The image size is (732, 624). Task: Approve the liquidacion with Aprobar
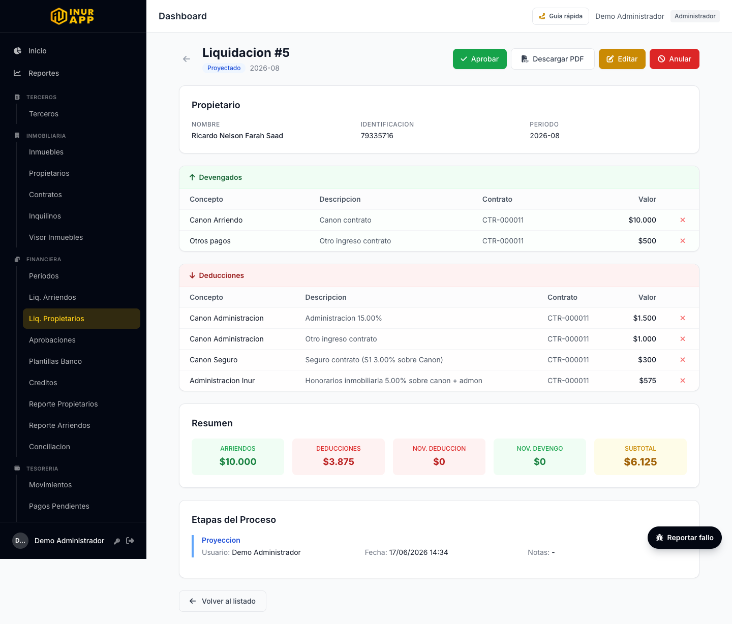point(480,59)
